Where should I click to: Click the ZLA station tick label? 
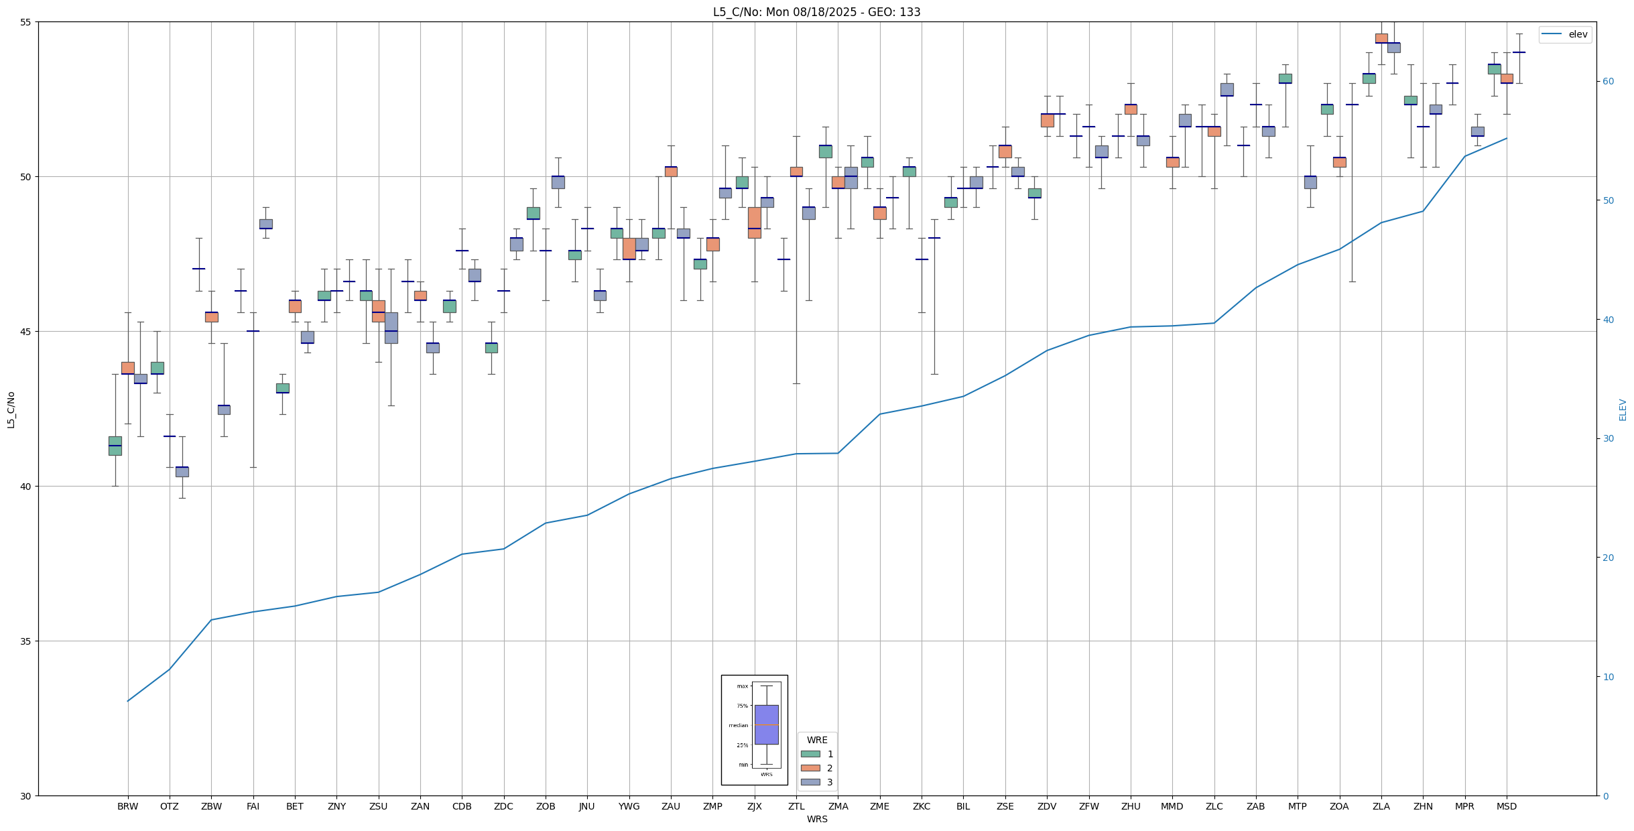pos(1381,806)
